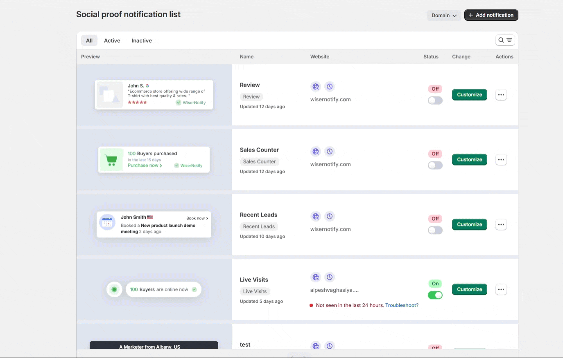Viewport: 563px width, 358px height.
Task: Click the globe icon in the test row
Action: click(x=316, y=346)
